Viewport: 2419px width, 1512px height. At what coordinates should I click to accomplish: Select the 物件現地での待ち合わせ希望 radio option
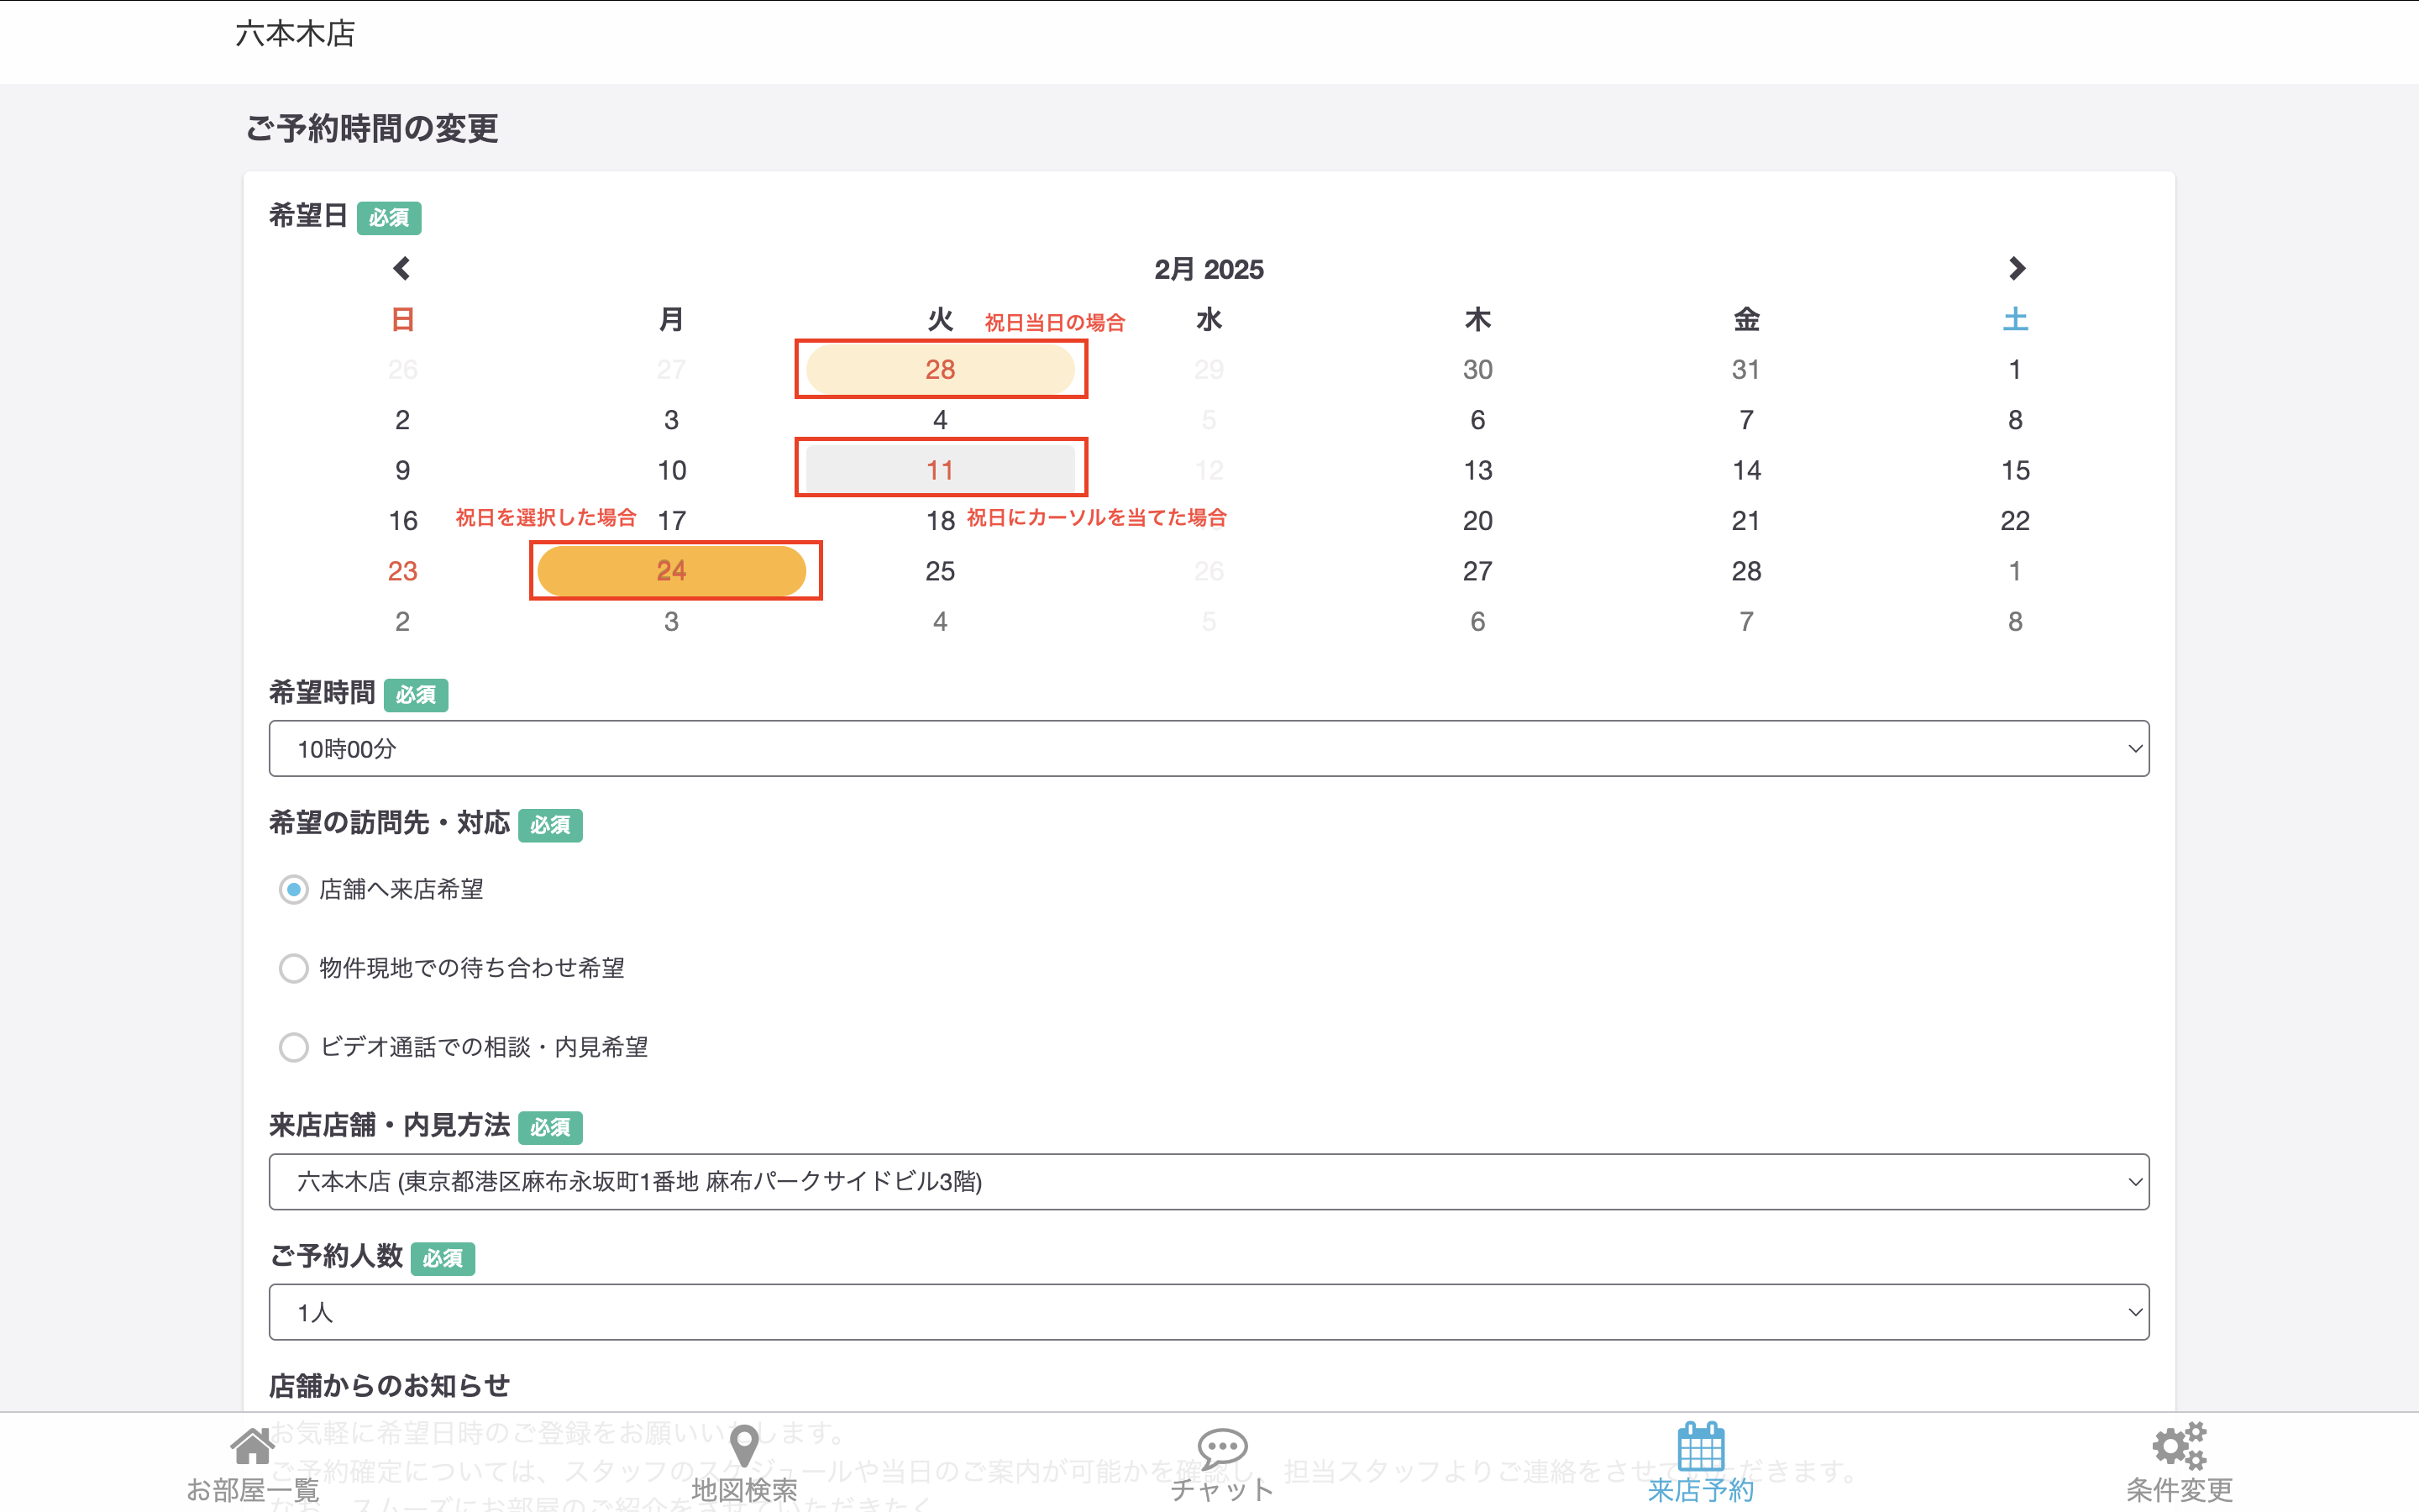coord(293,968)
